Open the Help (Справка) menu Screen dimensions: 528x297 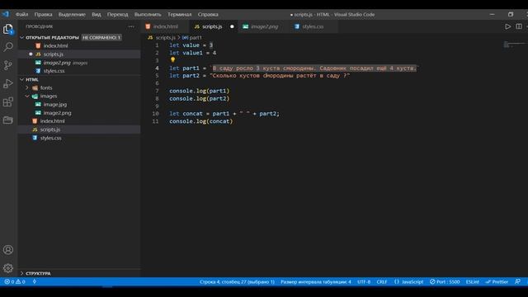[208, 15]
